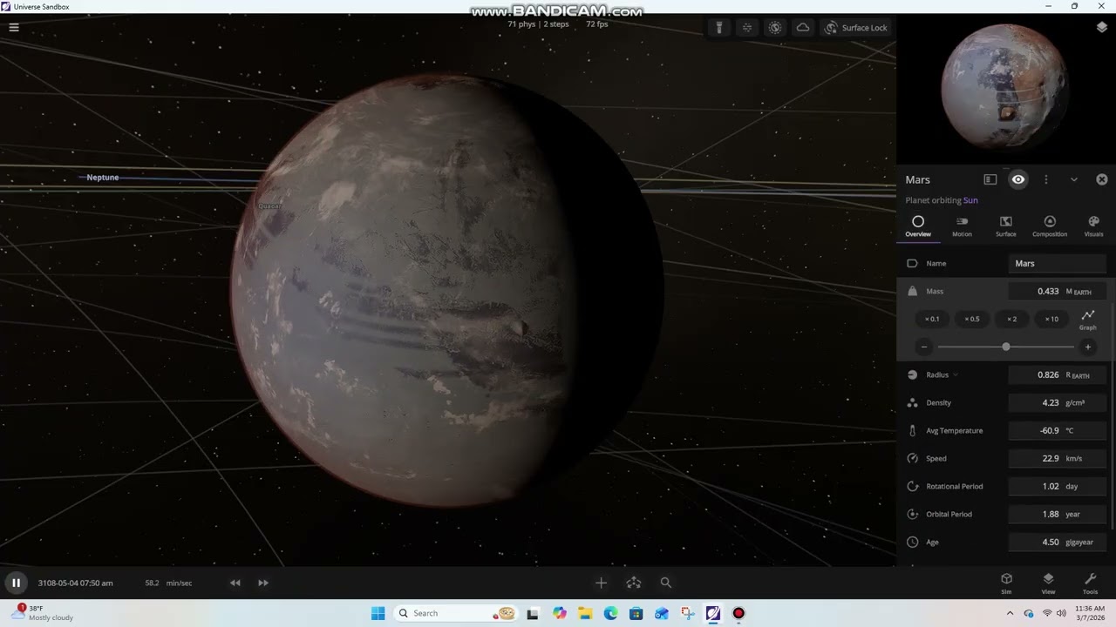Toggle the dashed lines view option
Screen dimensions: 1116x627
tap(747, 28)
